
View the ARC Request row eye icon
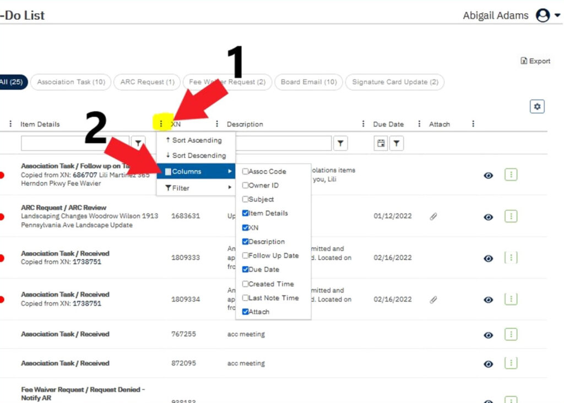point(488,217)
